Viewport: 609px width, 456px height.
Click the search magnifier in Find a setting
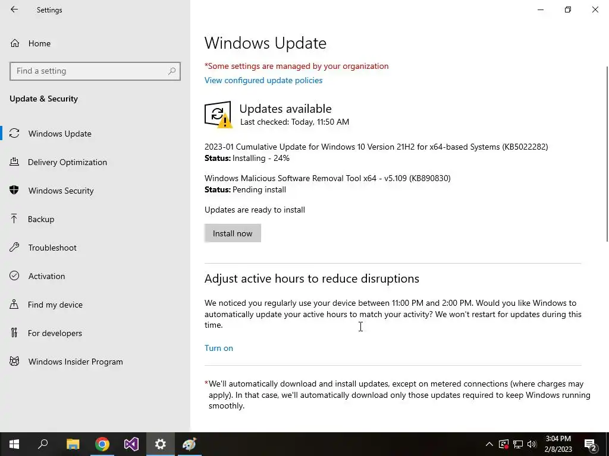tap(172, 71)
